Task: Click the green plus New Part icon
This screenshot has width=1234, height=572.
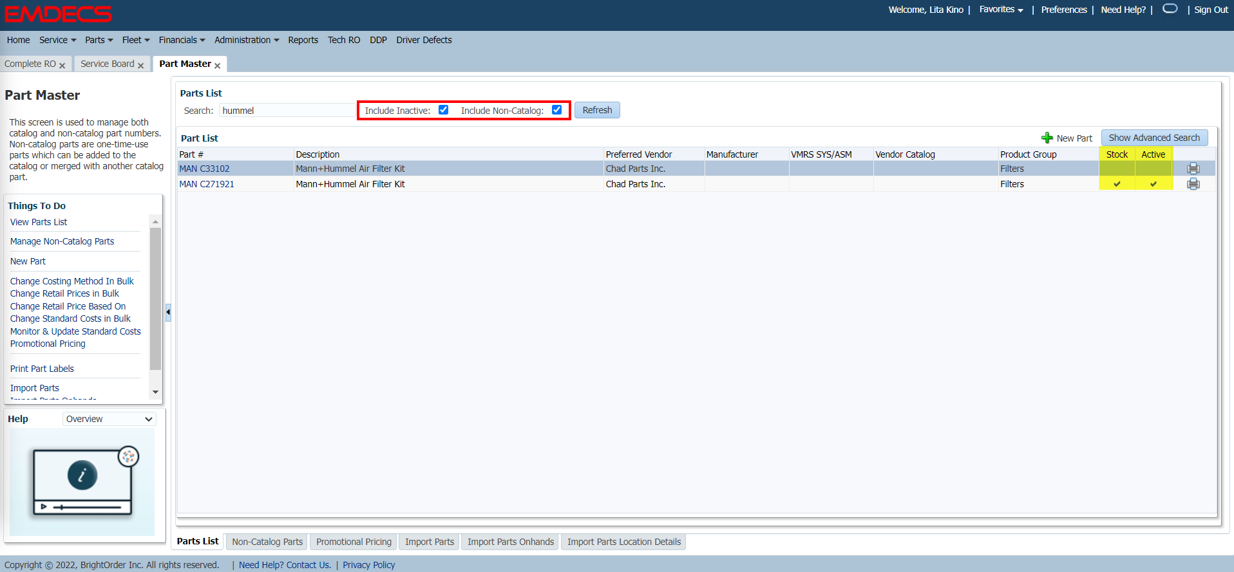Action: click(x=1047, y=138)
